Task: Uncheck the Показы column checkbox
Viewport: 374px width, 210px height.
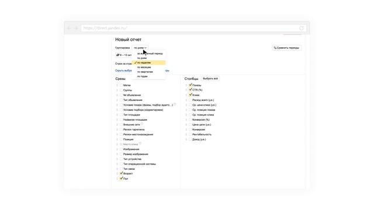Action: coord(191,85)
